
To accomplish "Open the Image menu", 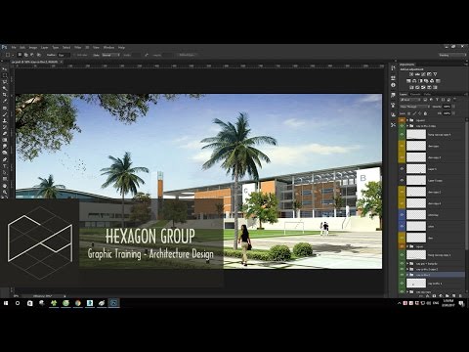I will 33,47.
